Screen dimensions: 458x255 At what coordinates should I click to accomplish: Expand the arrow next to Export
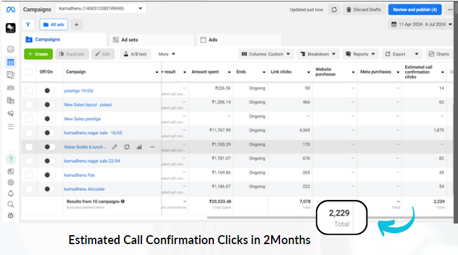coord(417,54)
